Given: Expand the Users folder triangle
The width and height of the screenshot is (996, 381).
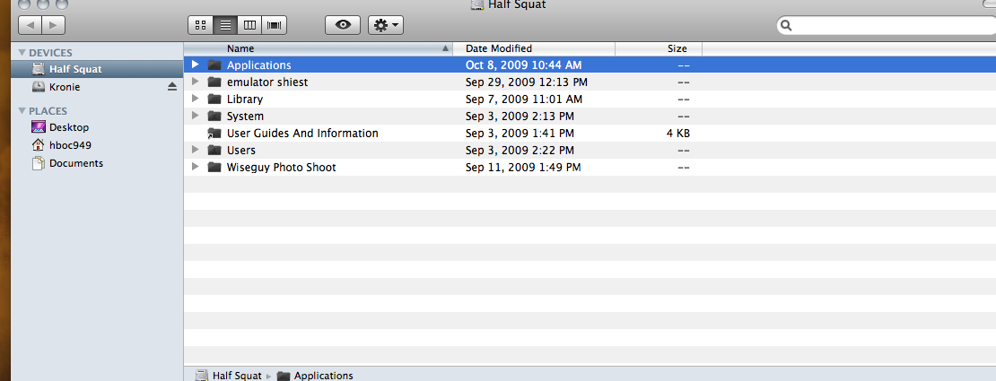Looking at the screenshot, I should click(x=196, y=150).
